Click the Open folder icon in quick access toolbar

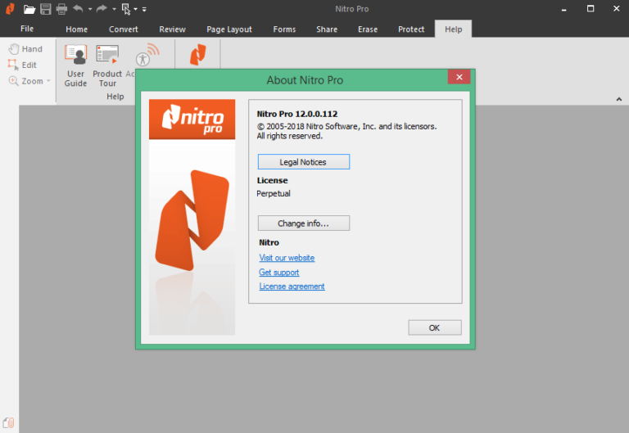29,9
